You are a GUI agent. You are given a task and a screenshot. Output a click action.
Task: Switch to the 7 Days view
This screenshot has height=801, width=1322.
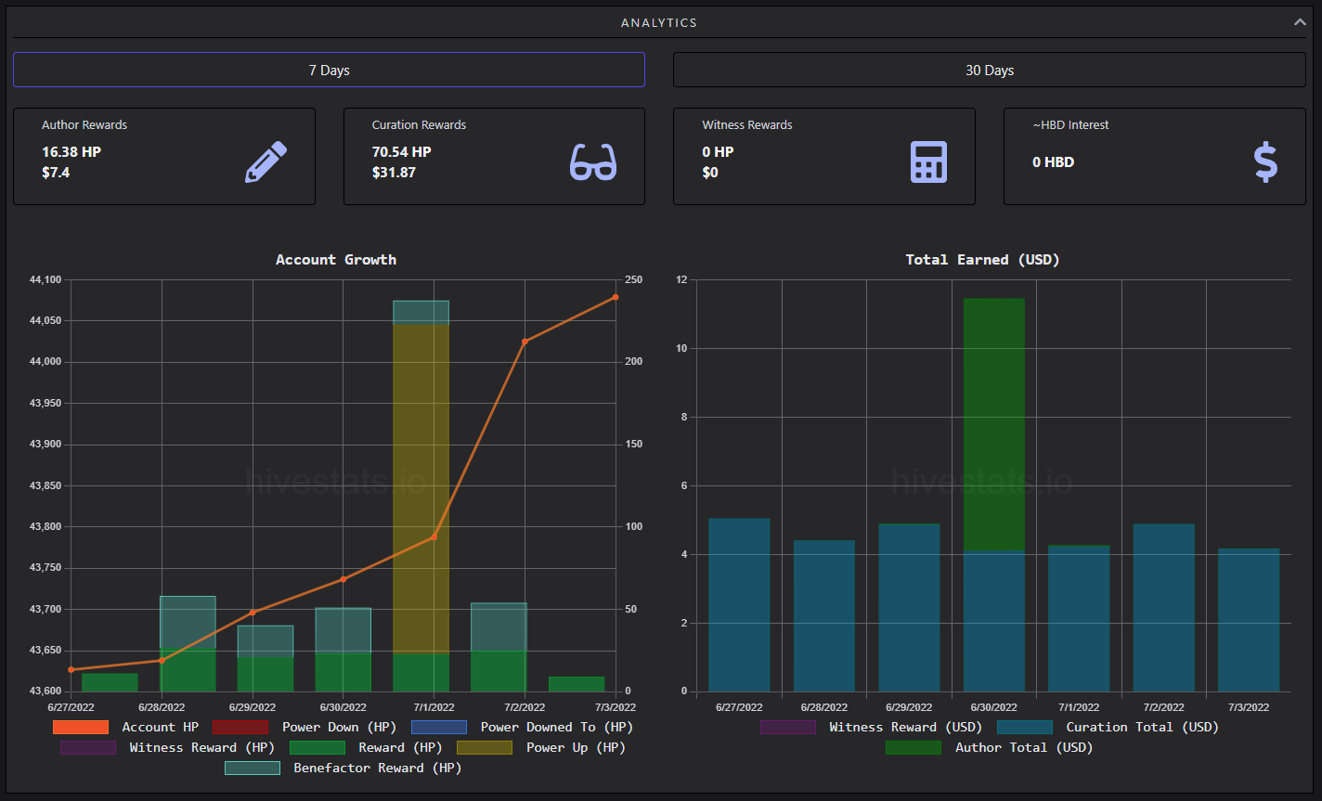(x=329, y=70)
